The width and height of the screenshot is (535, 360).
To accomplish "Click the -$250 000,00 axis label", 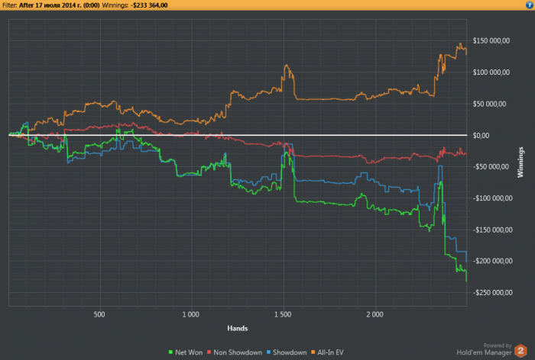I will click(x=492, y=293).
